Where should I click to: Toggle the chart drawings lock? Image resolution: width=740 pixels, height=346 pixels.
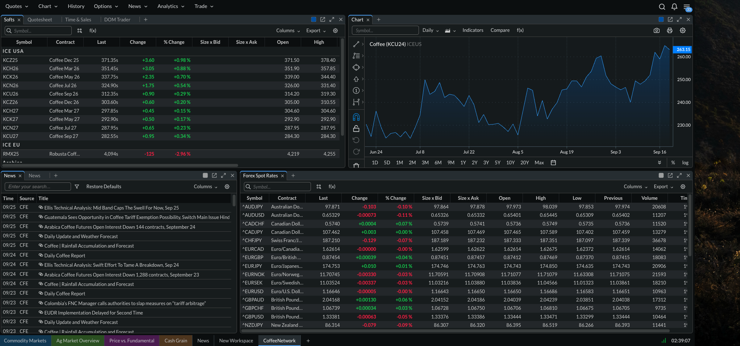point(356,128)
